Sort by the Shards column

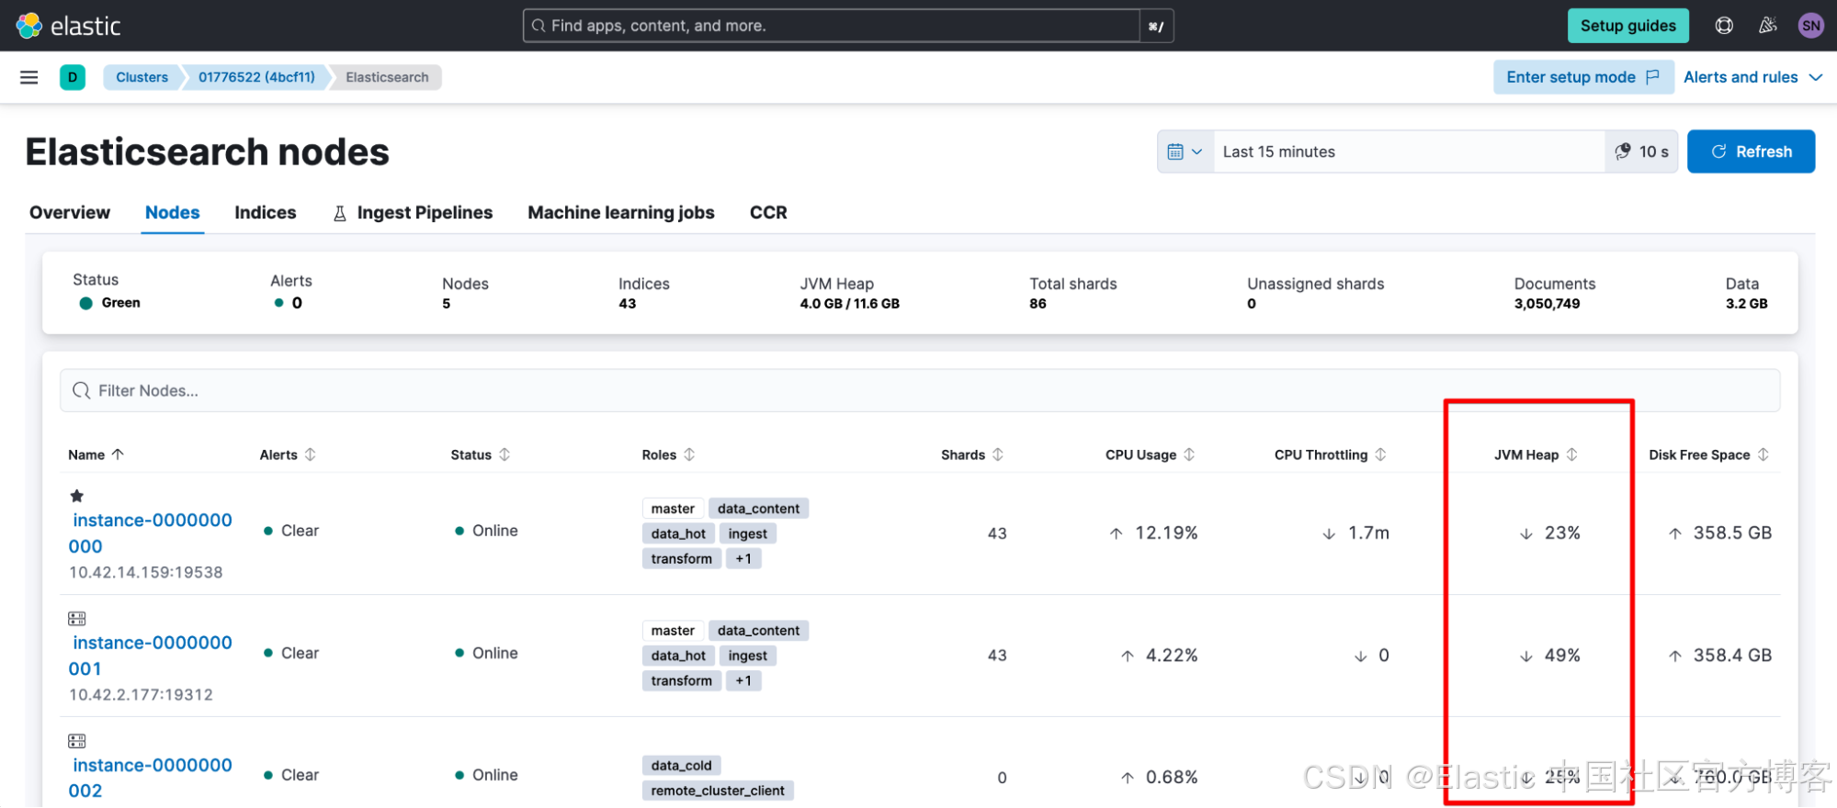[972, 454]
